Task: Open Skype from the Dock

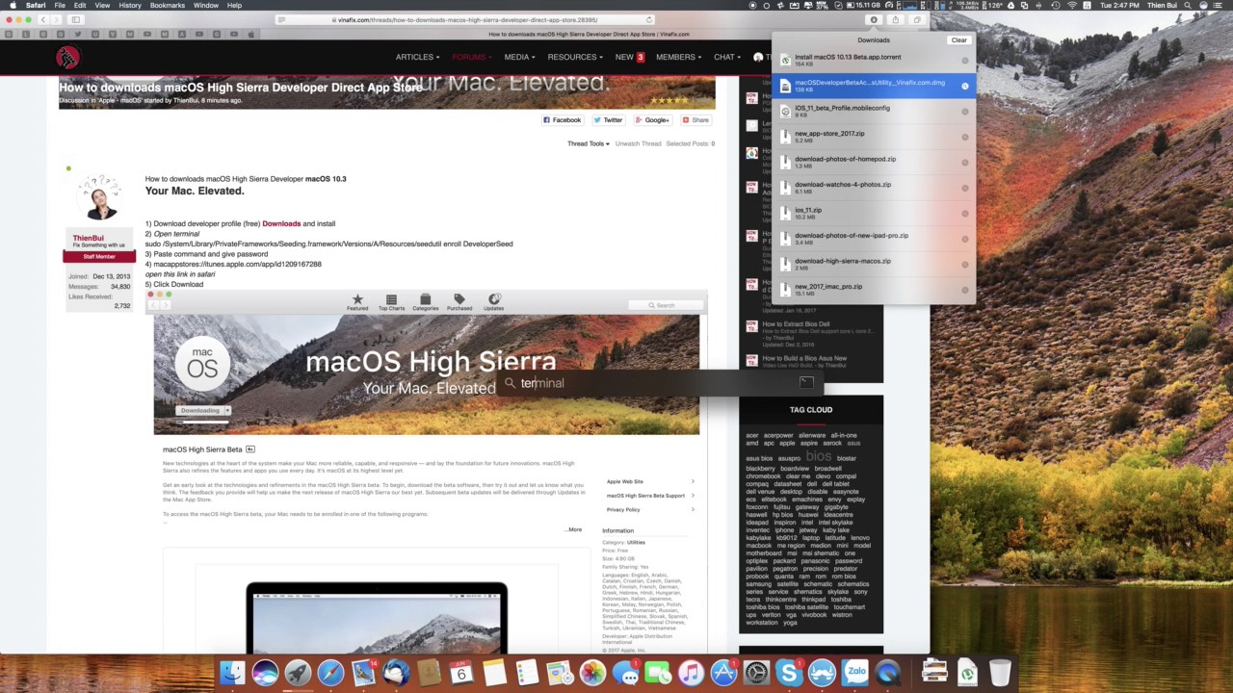Action: coord(789,672)
